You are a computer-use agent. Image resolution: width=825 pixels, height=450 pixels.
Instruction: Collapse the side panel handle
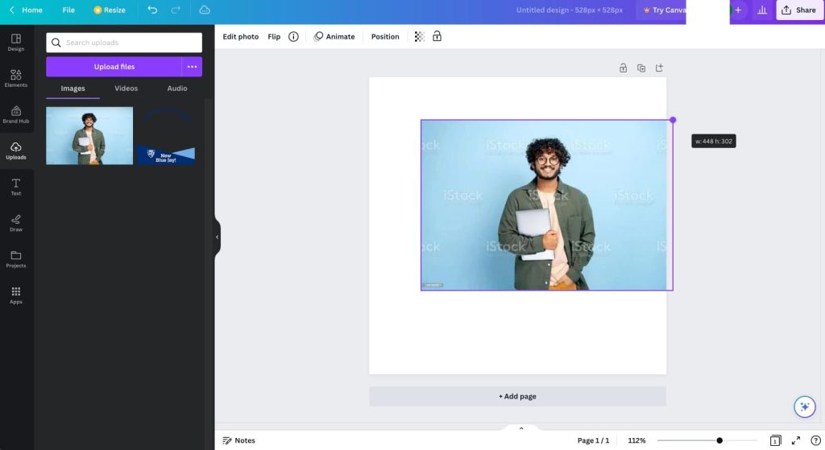click(217, 237)
